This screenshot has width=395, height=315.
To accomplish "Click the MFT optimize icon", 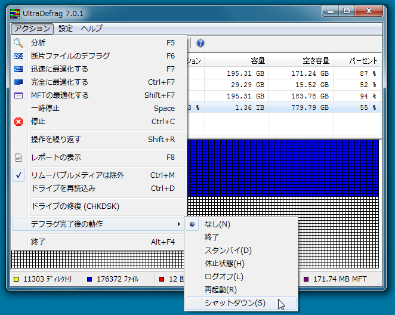I will [x=18, y=95].
